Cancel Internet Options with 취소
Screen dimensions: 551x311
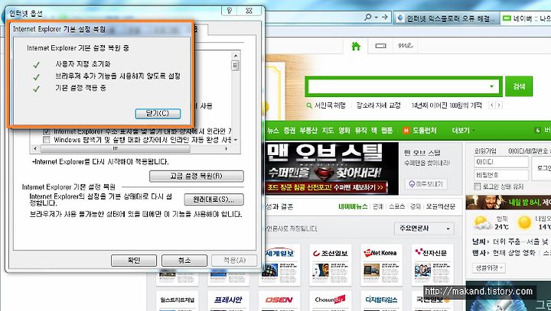(184, 261)
